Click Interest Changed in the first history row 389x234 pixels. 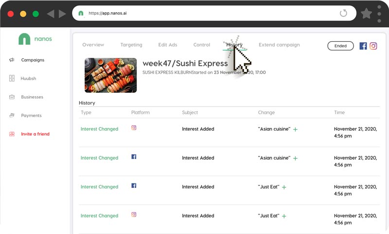tap(99, 129)
